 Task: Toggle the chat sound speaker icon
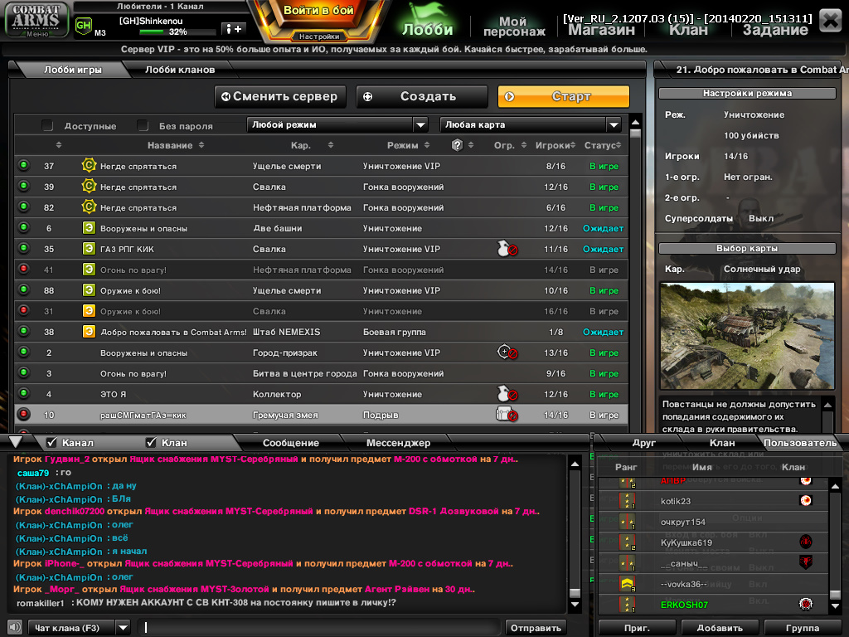[x=15, y=627]
